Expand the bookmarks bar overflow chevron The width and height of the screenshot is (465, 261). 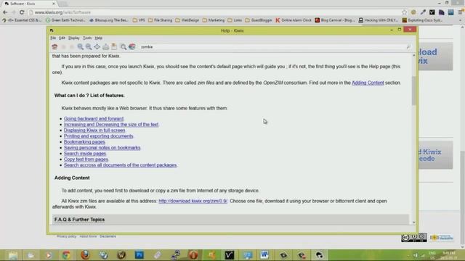(x=461, y=20)
